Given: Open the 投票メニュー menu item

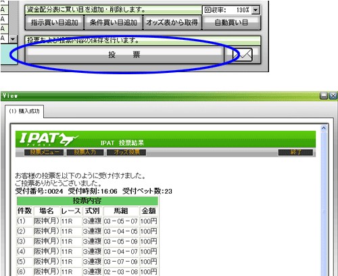Looking at the screenshot, I should coord(44,152).
